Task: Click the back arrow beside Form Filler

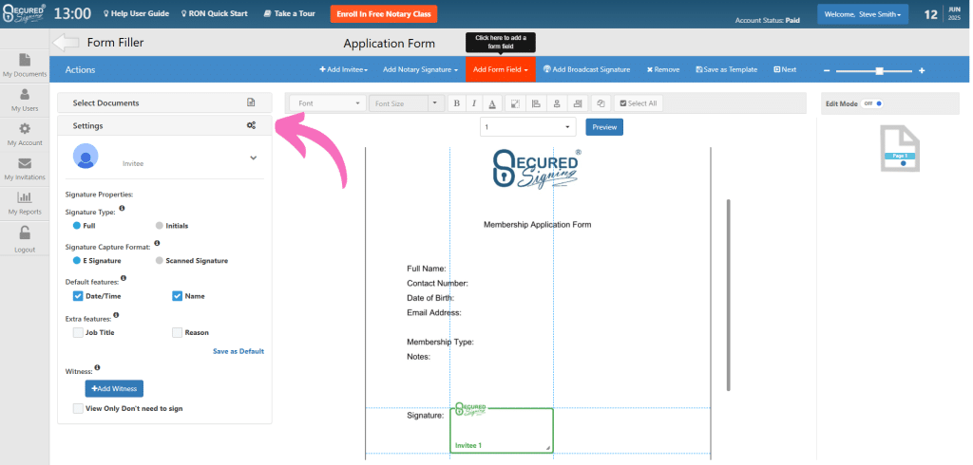Action: (x=65, y=43)
